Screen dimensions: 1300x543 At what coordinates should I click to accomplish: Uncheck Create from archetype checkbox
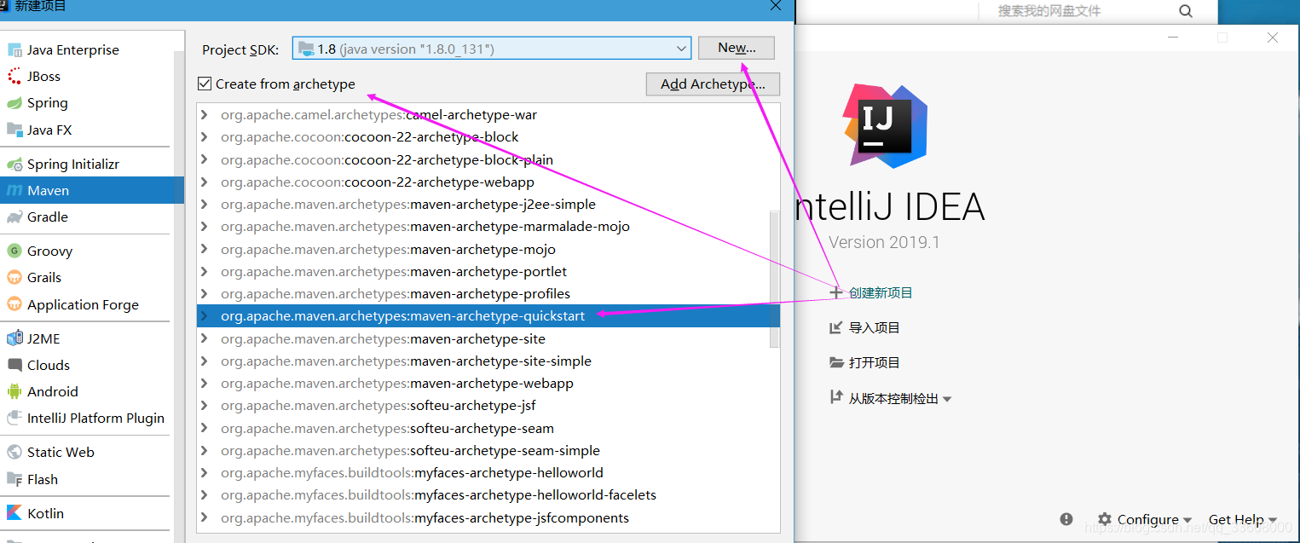(205, 84)
